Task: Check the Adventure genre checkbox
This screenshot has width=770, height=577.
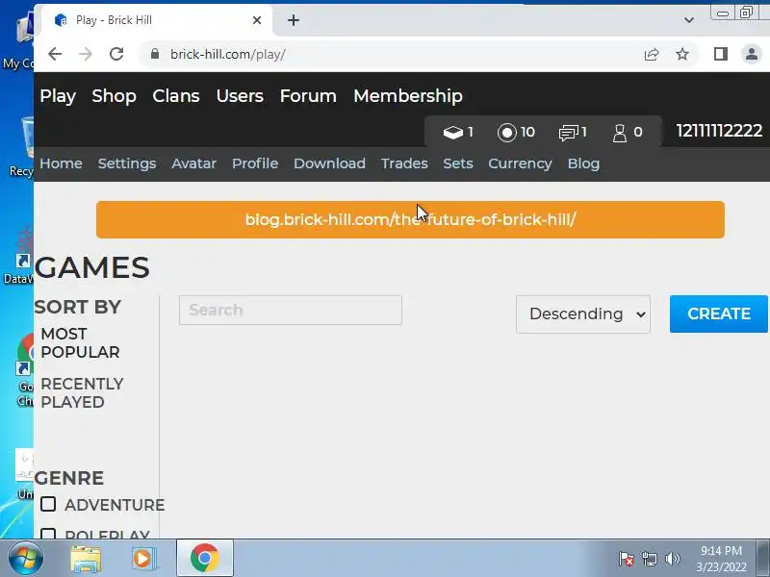Action: pyautogui.click(x=48, y=504)
